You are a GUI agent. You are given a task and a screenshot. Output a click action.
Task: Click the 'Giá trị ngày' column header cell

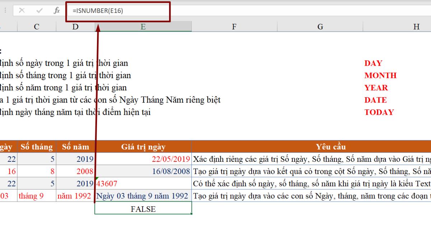pos(143,147)
